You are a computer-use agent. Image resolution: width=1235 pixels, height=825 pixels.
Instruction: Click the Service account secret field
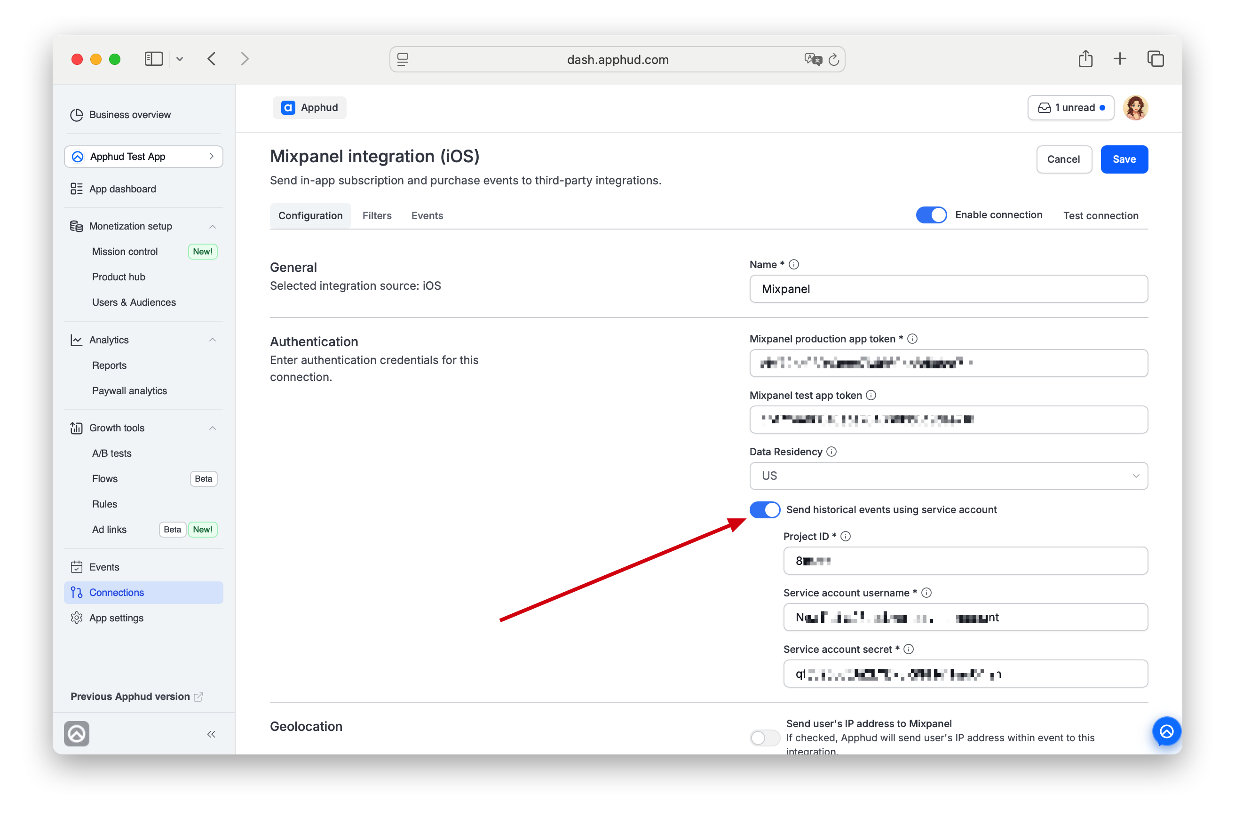965,674
